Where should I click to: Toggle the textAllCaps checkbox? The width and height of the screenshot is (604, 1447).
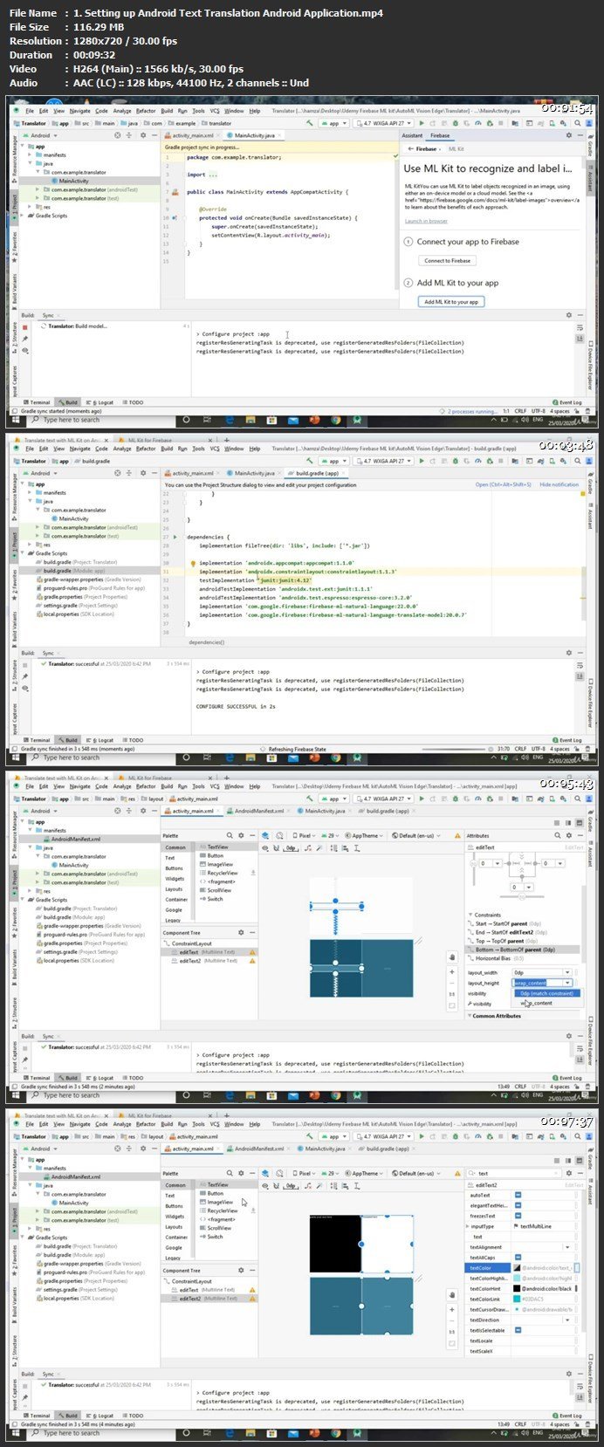click(x=518, y=1258)
